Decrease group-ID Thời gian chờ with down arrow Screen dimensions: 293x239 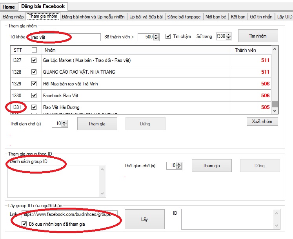point(179,167)
